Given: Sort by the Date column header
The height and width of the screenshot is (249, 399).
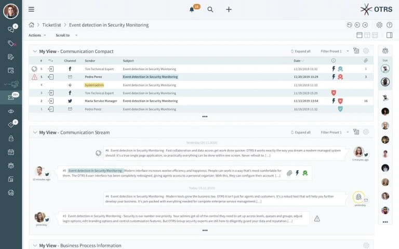Looking at the screenshot, I should tap(299, 61).
